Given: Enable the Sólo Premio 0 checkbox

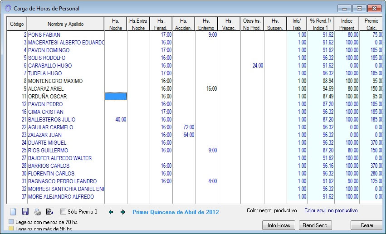Looking at the screenshot, I should tap(64, 212).
